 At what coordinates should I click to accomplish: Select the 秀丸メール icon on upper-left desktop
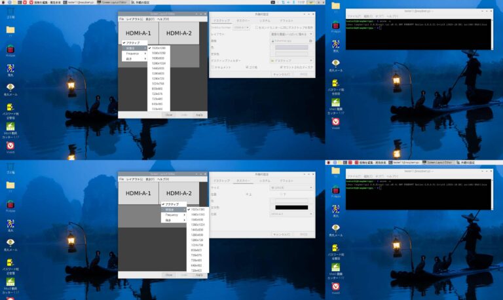pyautogui.click(x=10, y=90)
